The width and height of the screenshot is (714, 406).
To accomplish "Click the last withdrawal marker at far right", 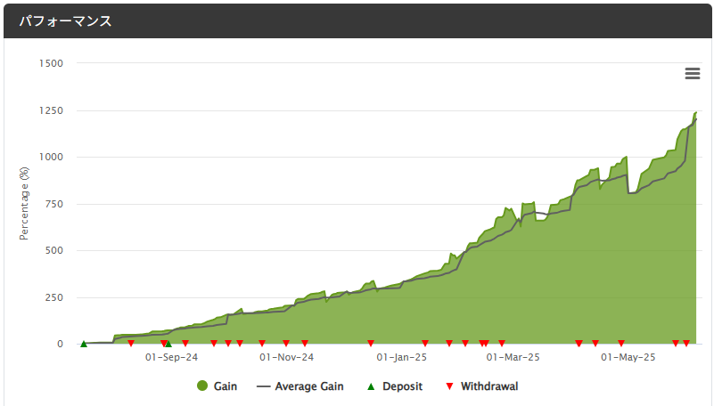I will 686,344.
